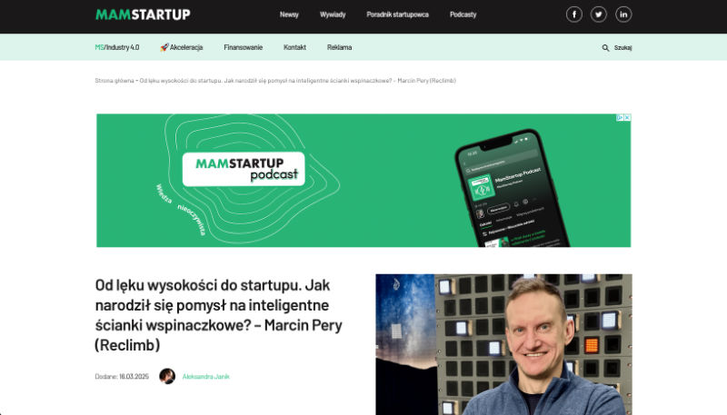
Task: Select the Finansowanie link
Action: [243, 47]
